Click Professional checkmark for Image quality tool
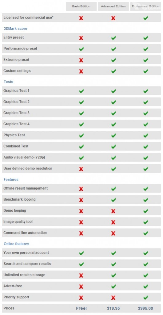 click(146, 222)
